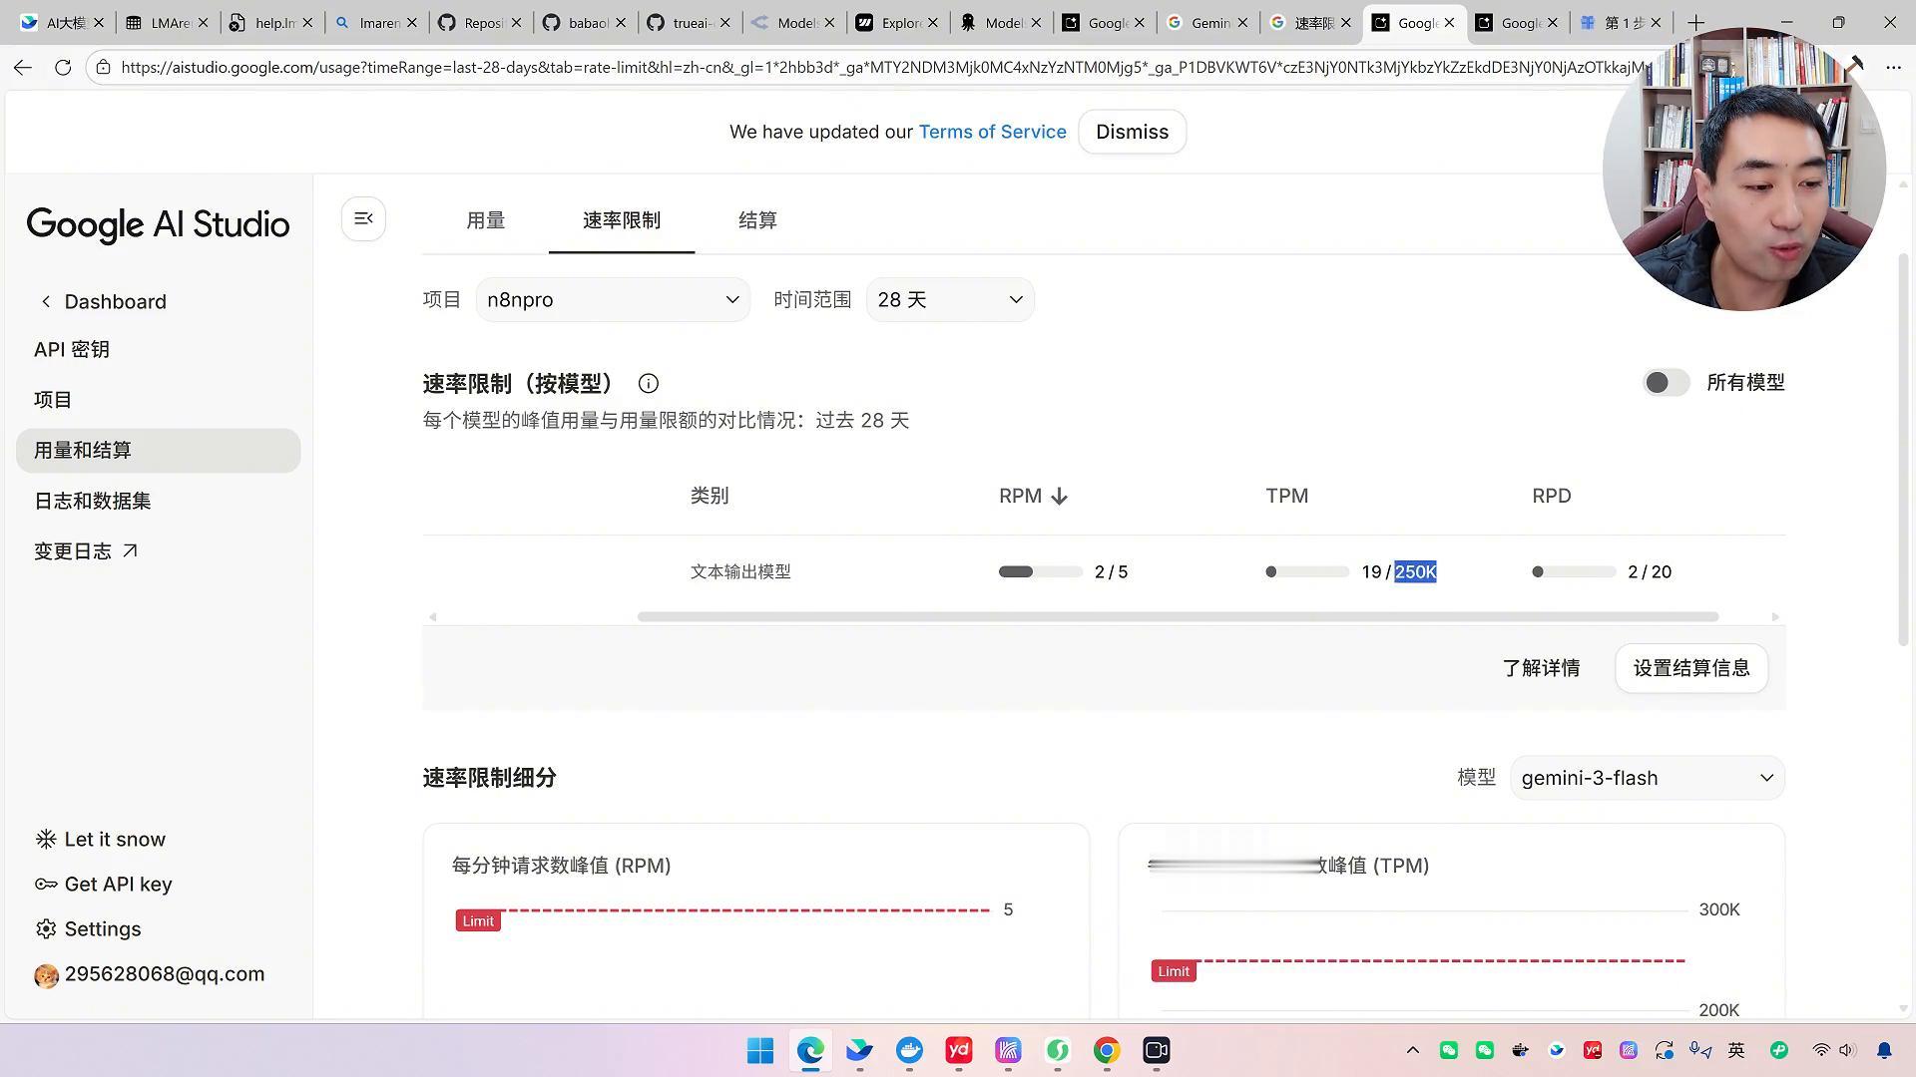Click the 设置结算信息 button
The width and height of the screenshot is (1916, 1077).
1690,668
